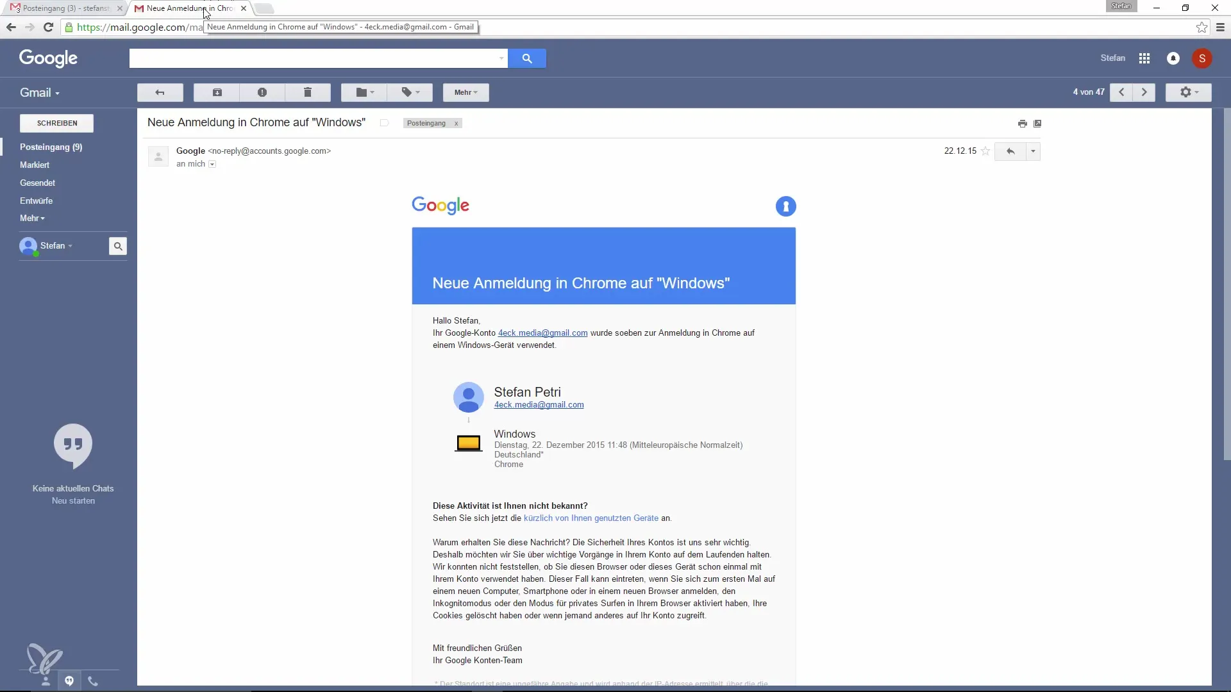
Task: Click SCHREIBEN to compose mail
Action: coord(57,123)
